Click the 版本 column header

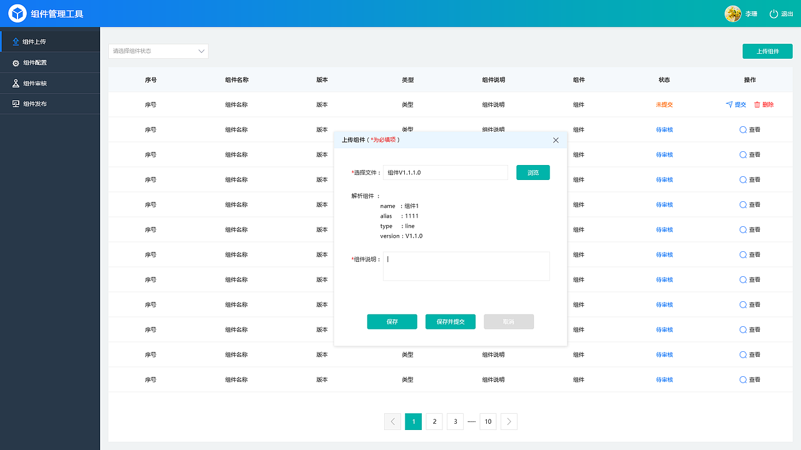pyautogui.click(x=322, y=80)
